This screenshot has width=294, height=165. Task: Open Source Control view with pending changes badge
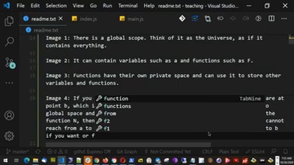pos(10,63)
